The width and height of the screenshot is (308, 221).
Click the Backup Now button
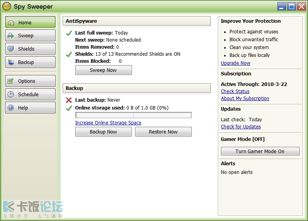point(104,132)
